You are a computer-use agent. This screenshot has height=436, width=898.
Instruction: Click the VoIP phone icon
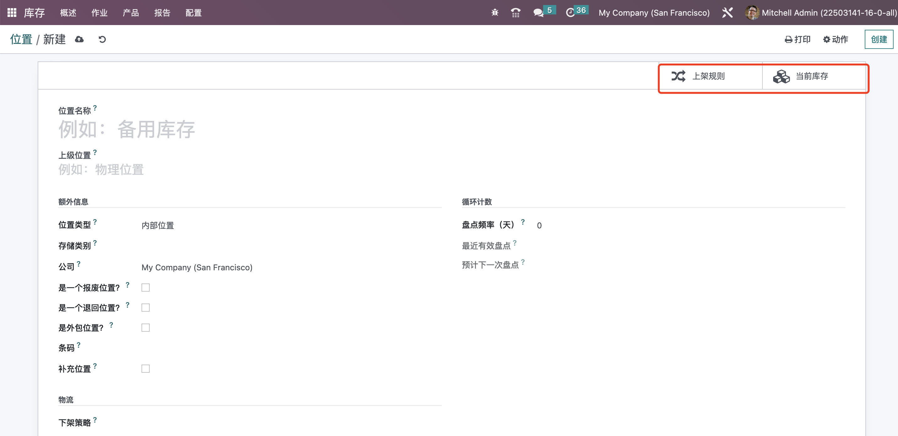[515, 13]
